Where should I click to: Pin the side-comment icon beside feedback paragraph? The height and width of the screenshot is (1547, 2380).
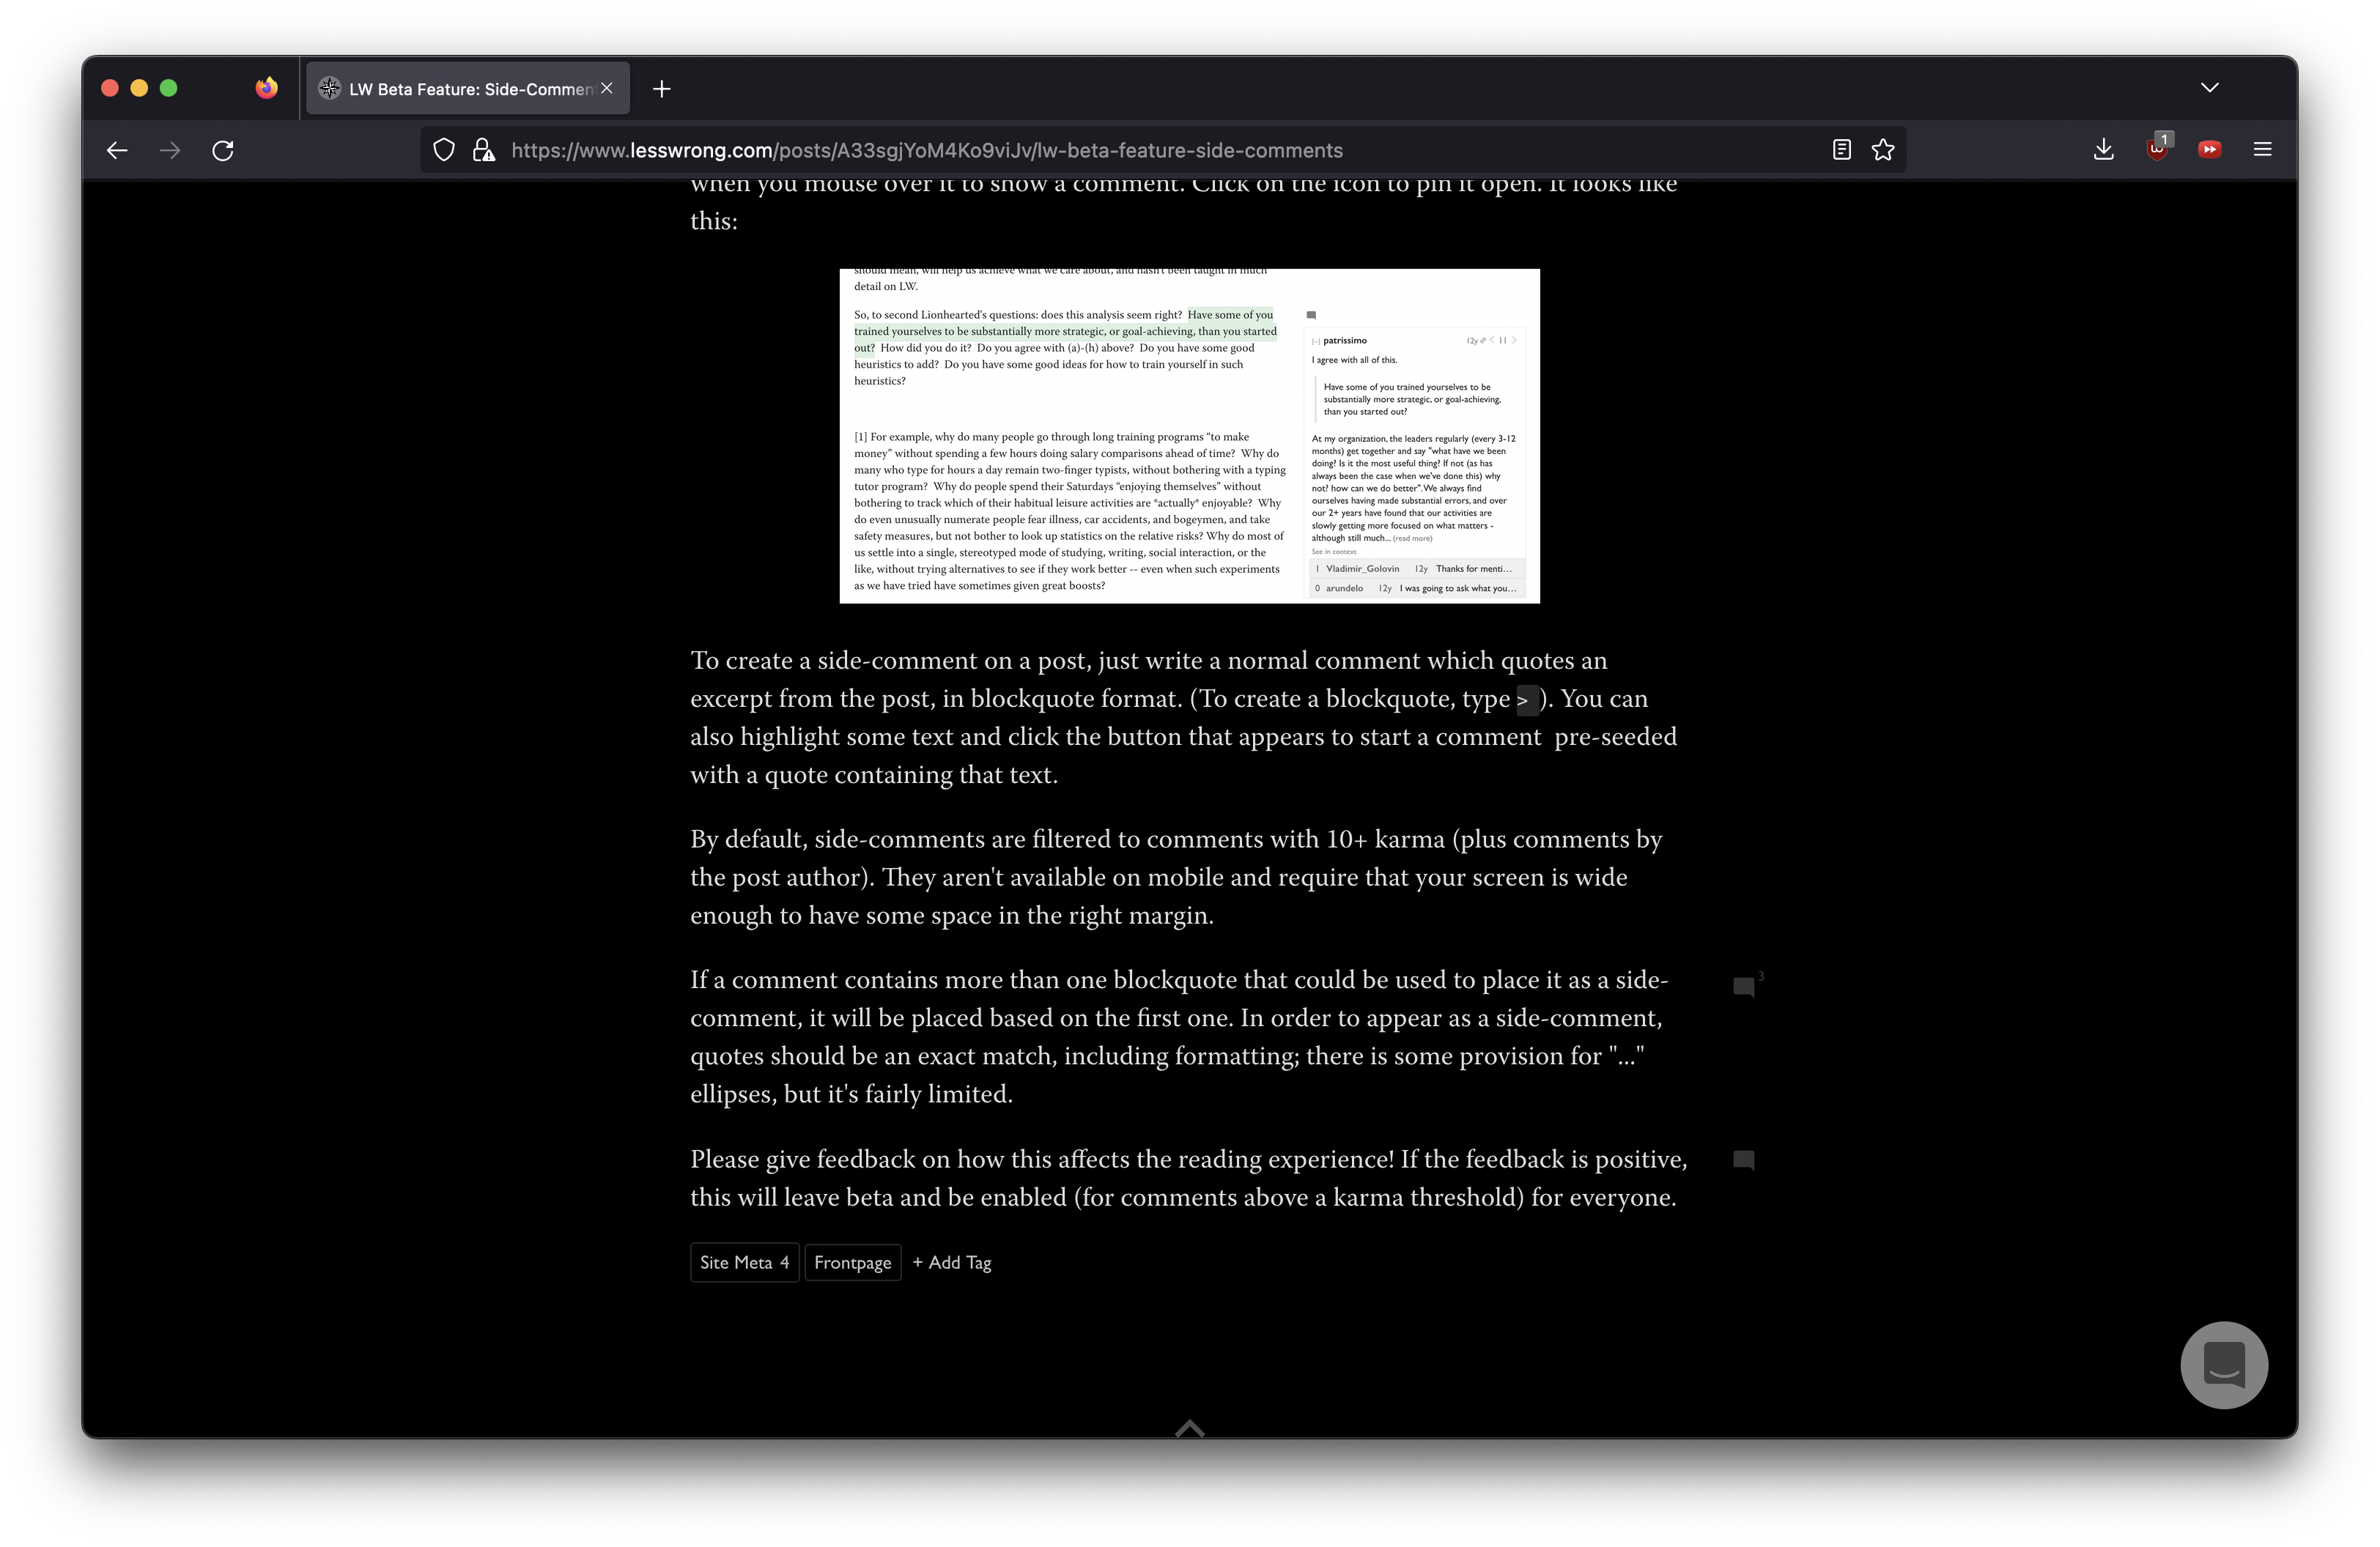tap(1743, 1160)
